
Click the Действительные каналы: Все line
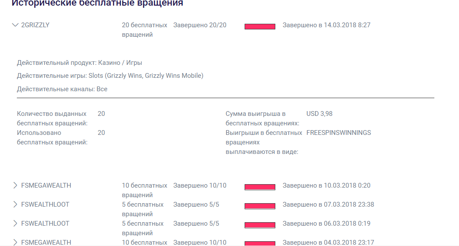point(62,89)
